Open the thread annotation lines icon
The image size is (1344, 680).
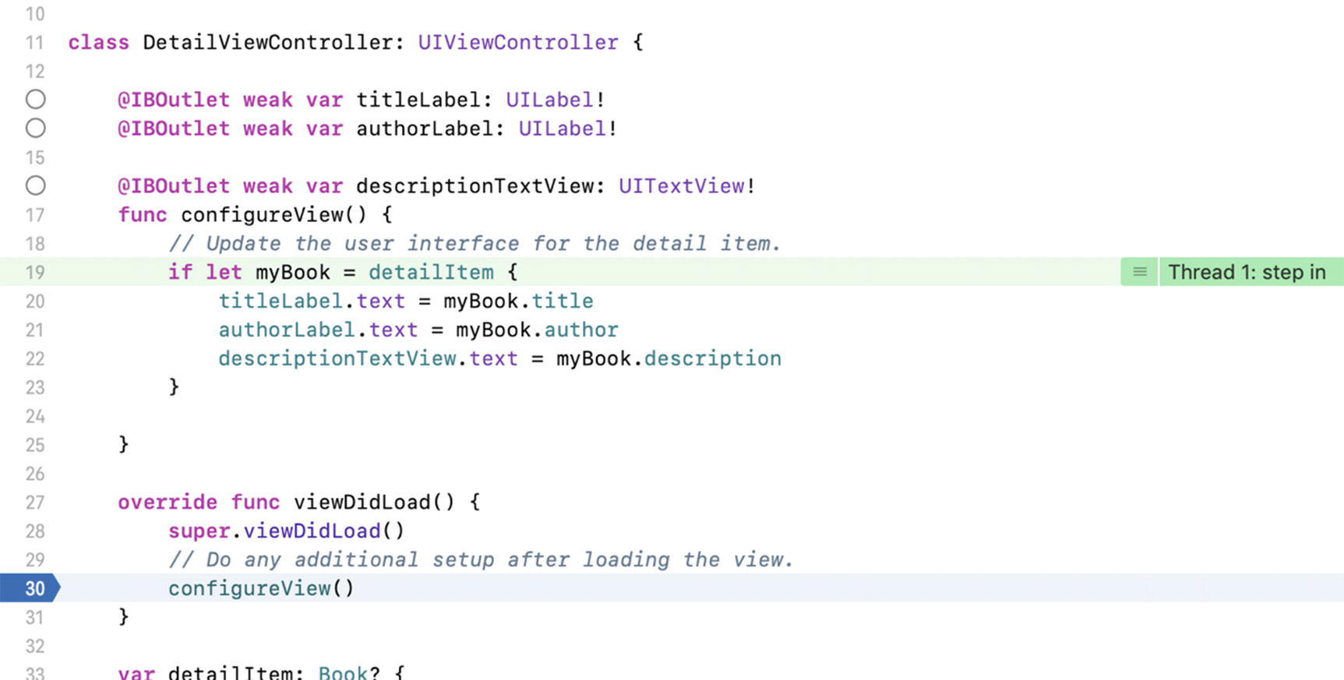click(1139, 272)
